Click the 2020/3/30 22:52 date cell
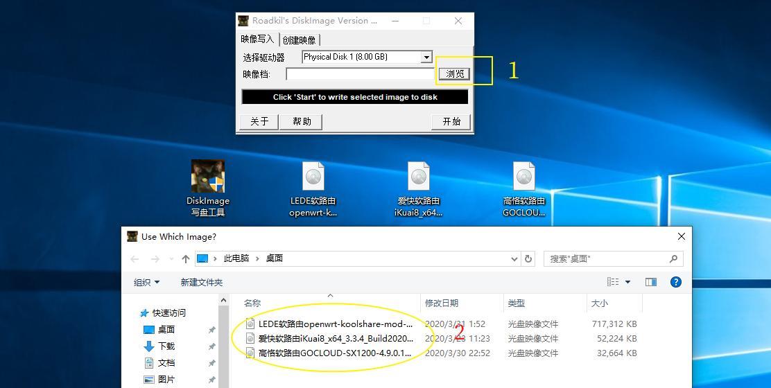Screen dimensions: 771x388 458,353
